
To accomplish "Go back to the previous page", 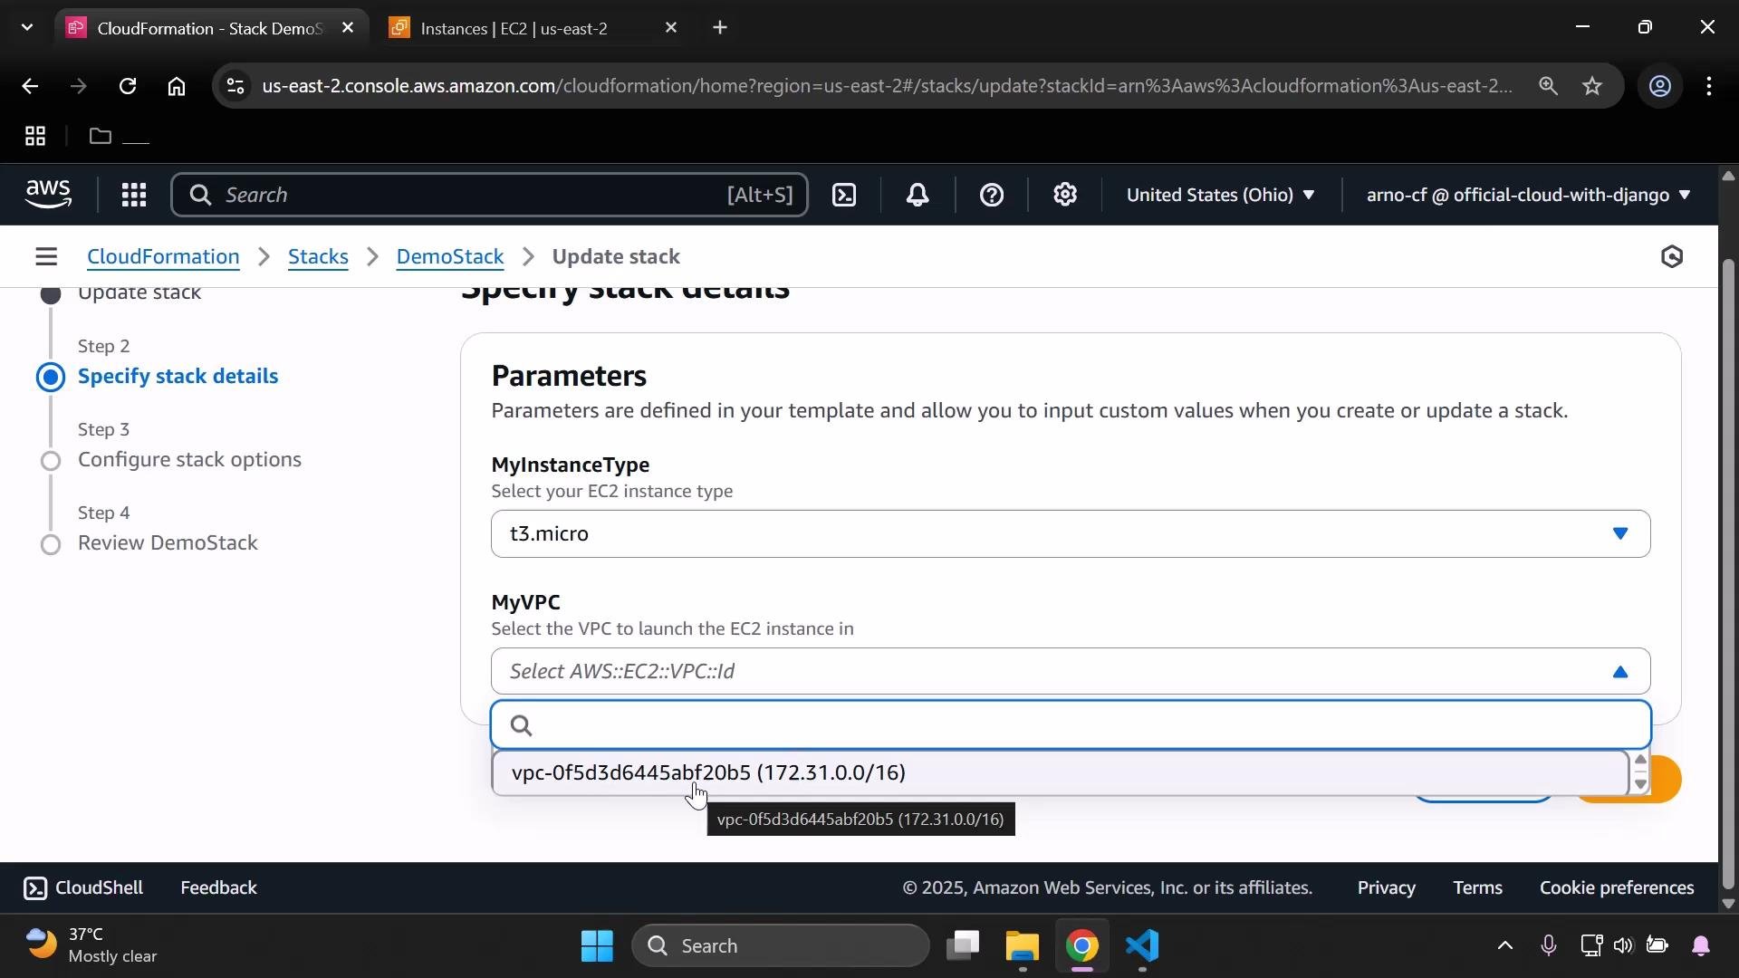I will tap(30, 86).
